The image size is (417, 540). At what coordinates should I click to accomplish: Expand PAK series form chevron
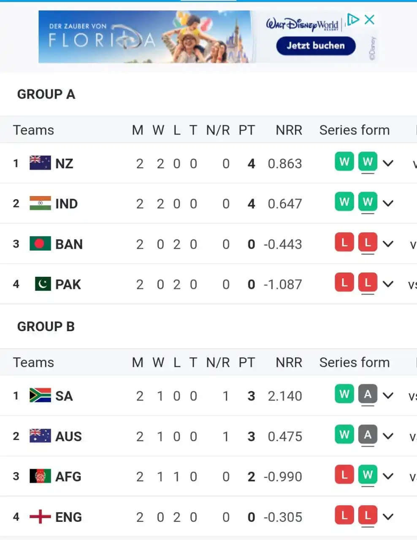[388, 284]
